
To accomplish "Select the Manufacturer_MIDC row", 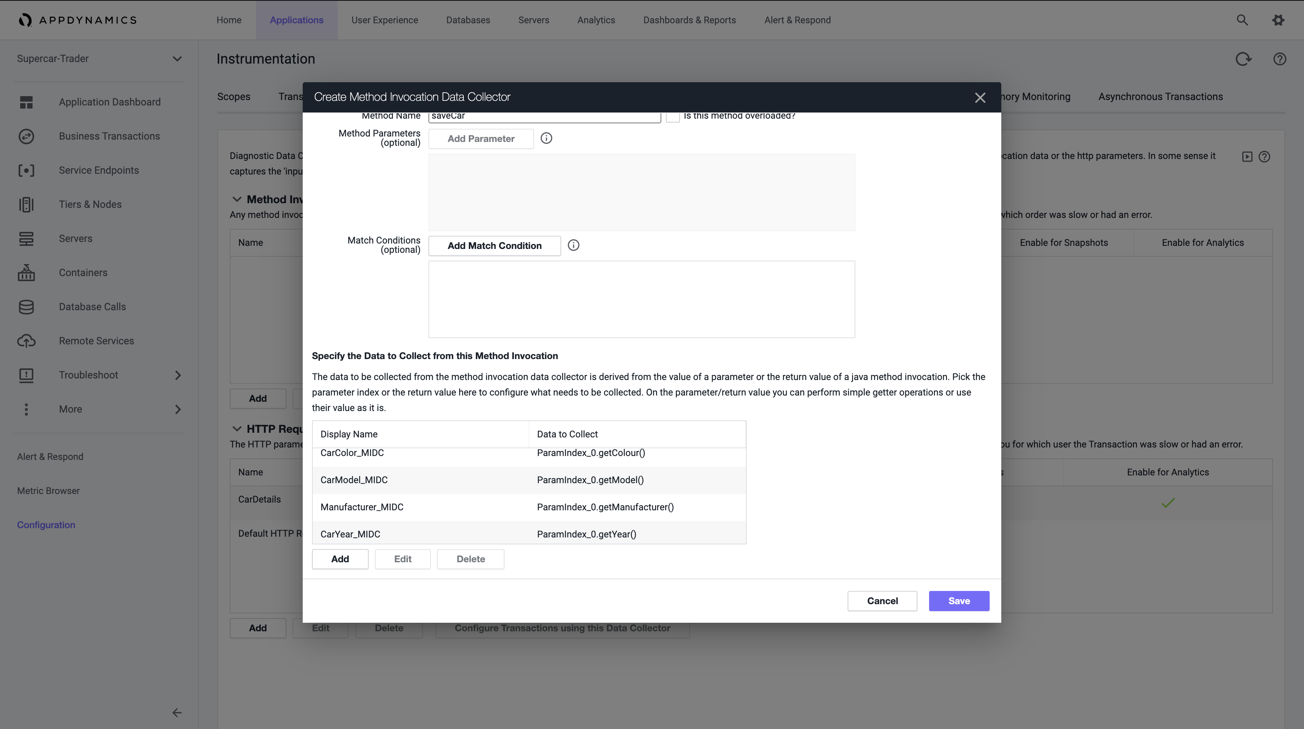I will (x=529, y=508).
